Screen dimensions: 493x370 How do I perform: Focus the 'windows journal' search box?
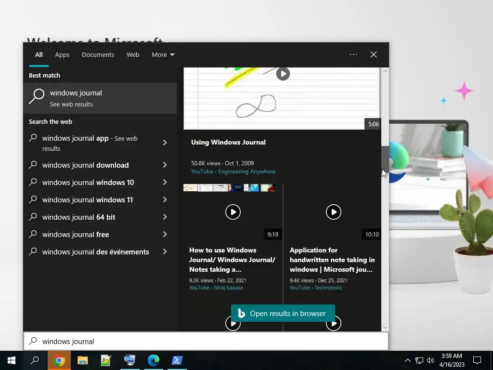[x=206, y=341]
